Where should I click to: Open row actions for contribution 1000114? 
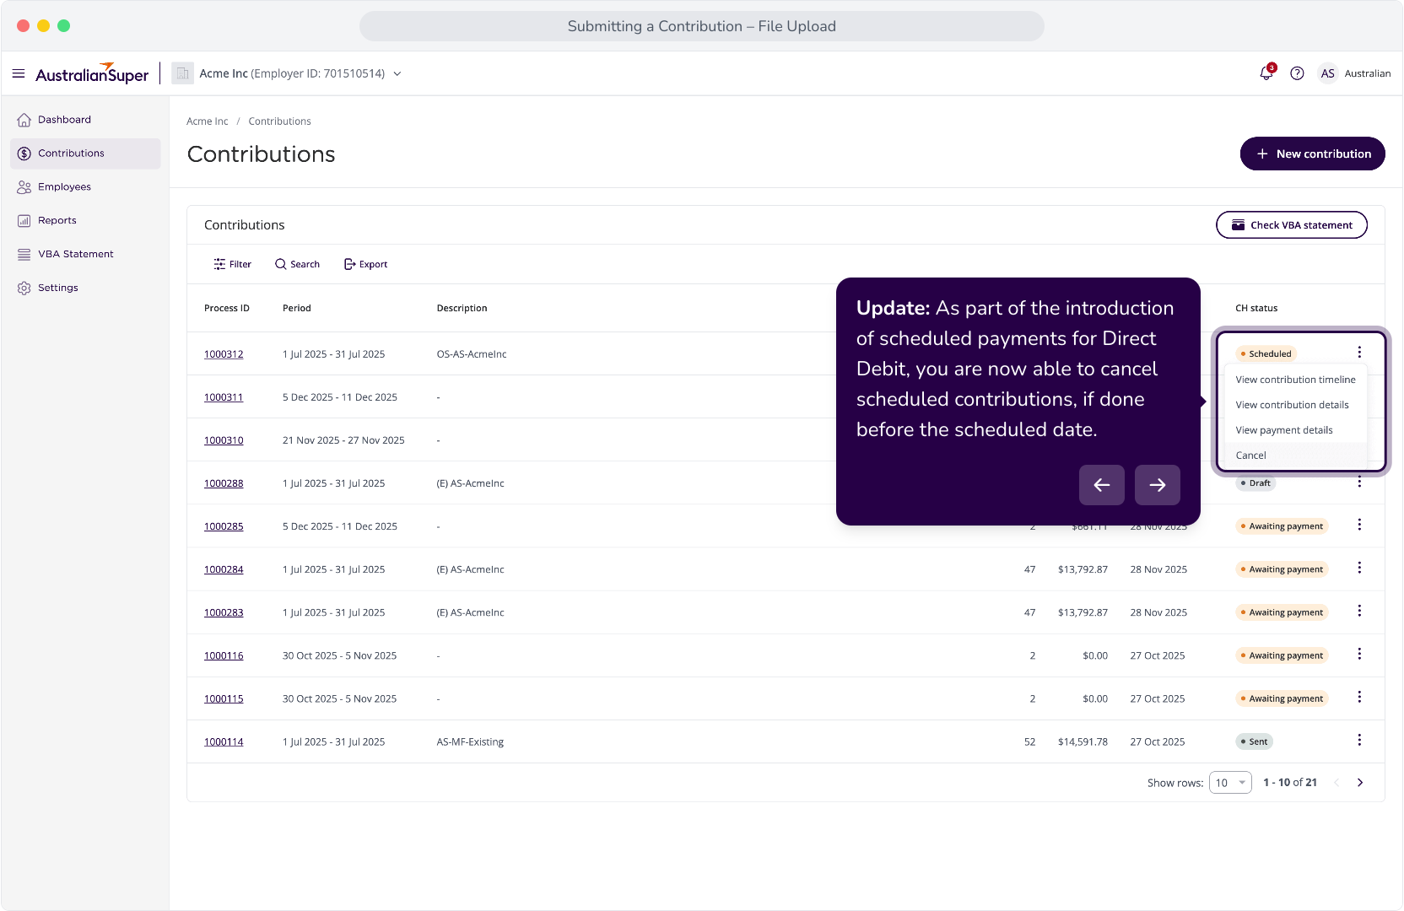(x=1358, y=740)
